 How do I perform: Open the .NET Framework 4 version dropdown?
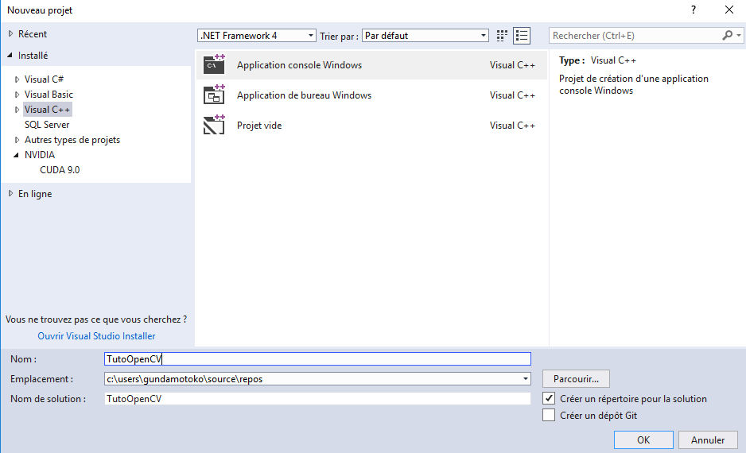tap(256, 36)
